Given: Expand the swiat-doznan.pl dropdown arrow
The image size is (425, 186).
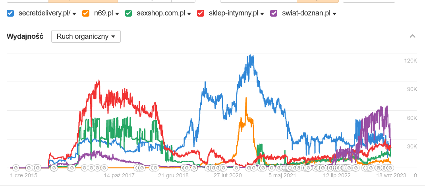Looking at the screenshot, I should click(x=334, y=14).
